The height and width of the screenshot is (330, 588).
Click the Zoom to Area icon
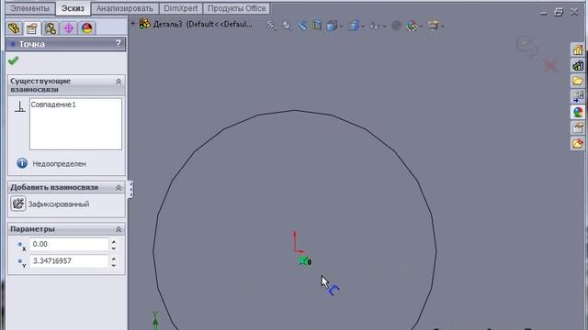pos(287,26)
